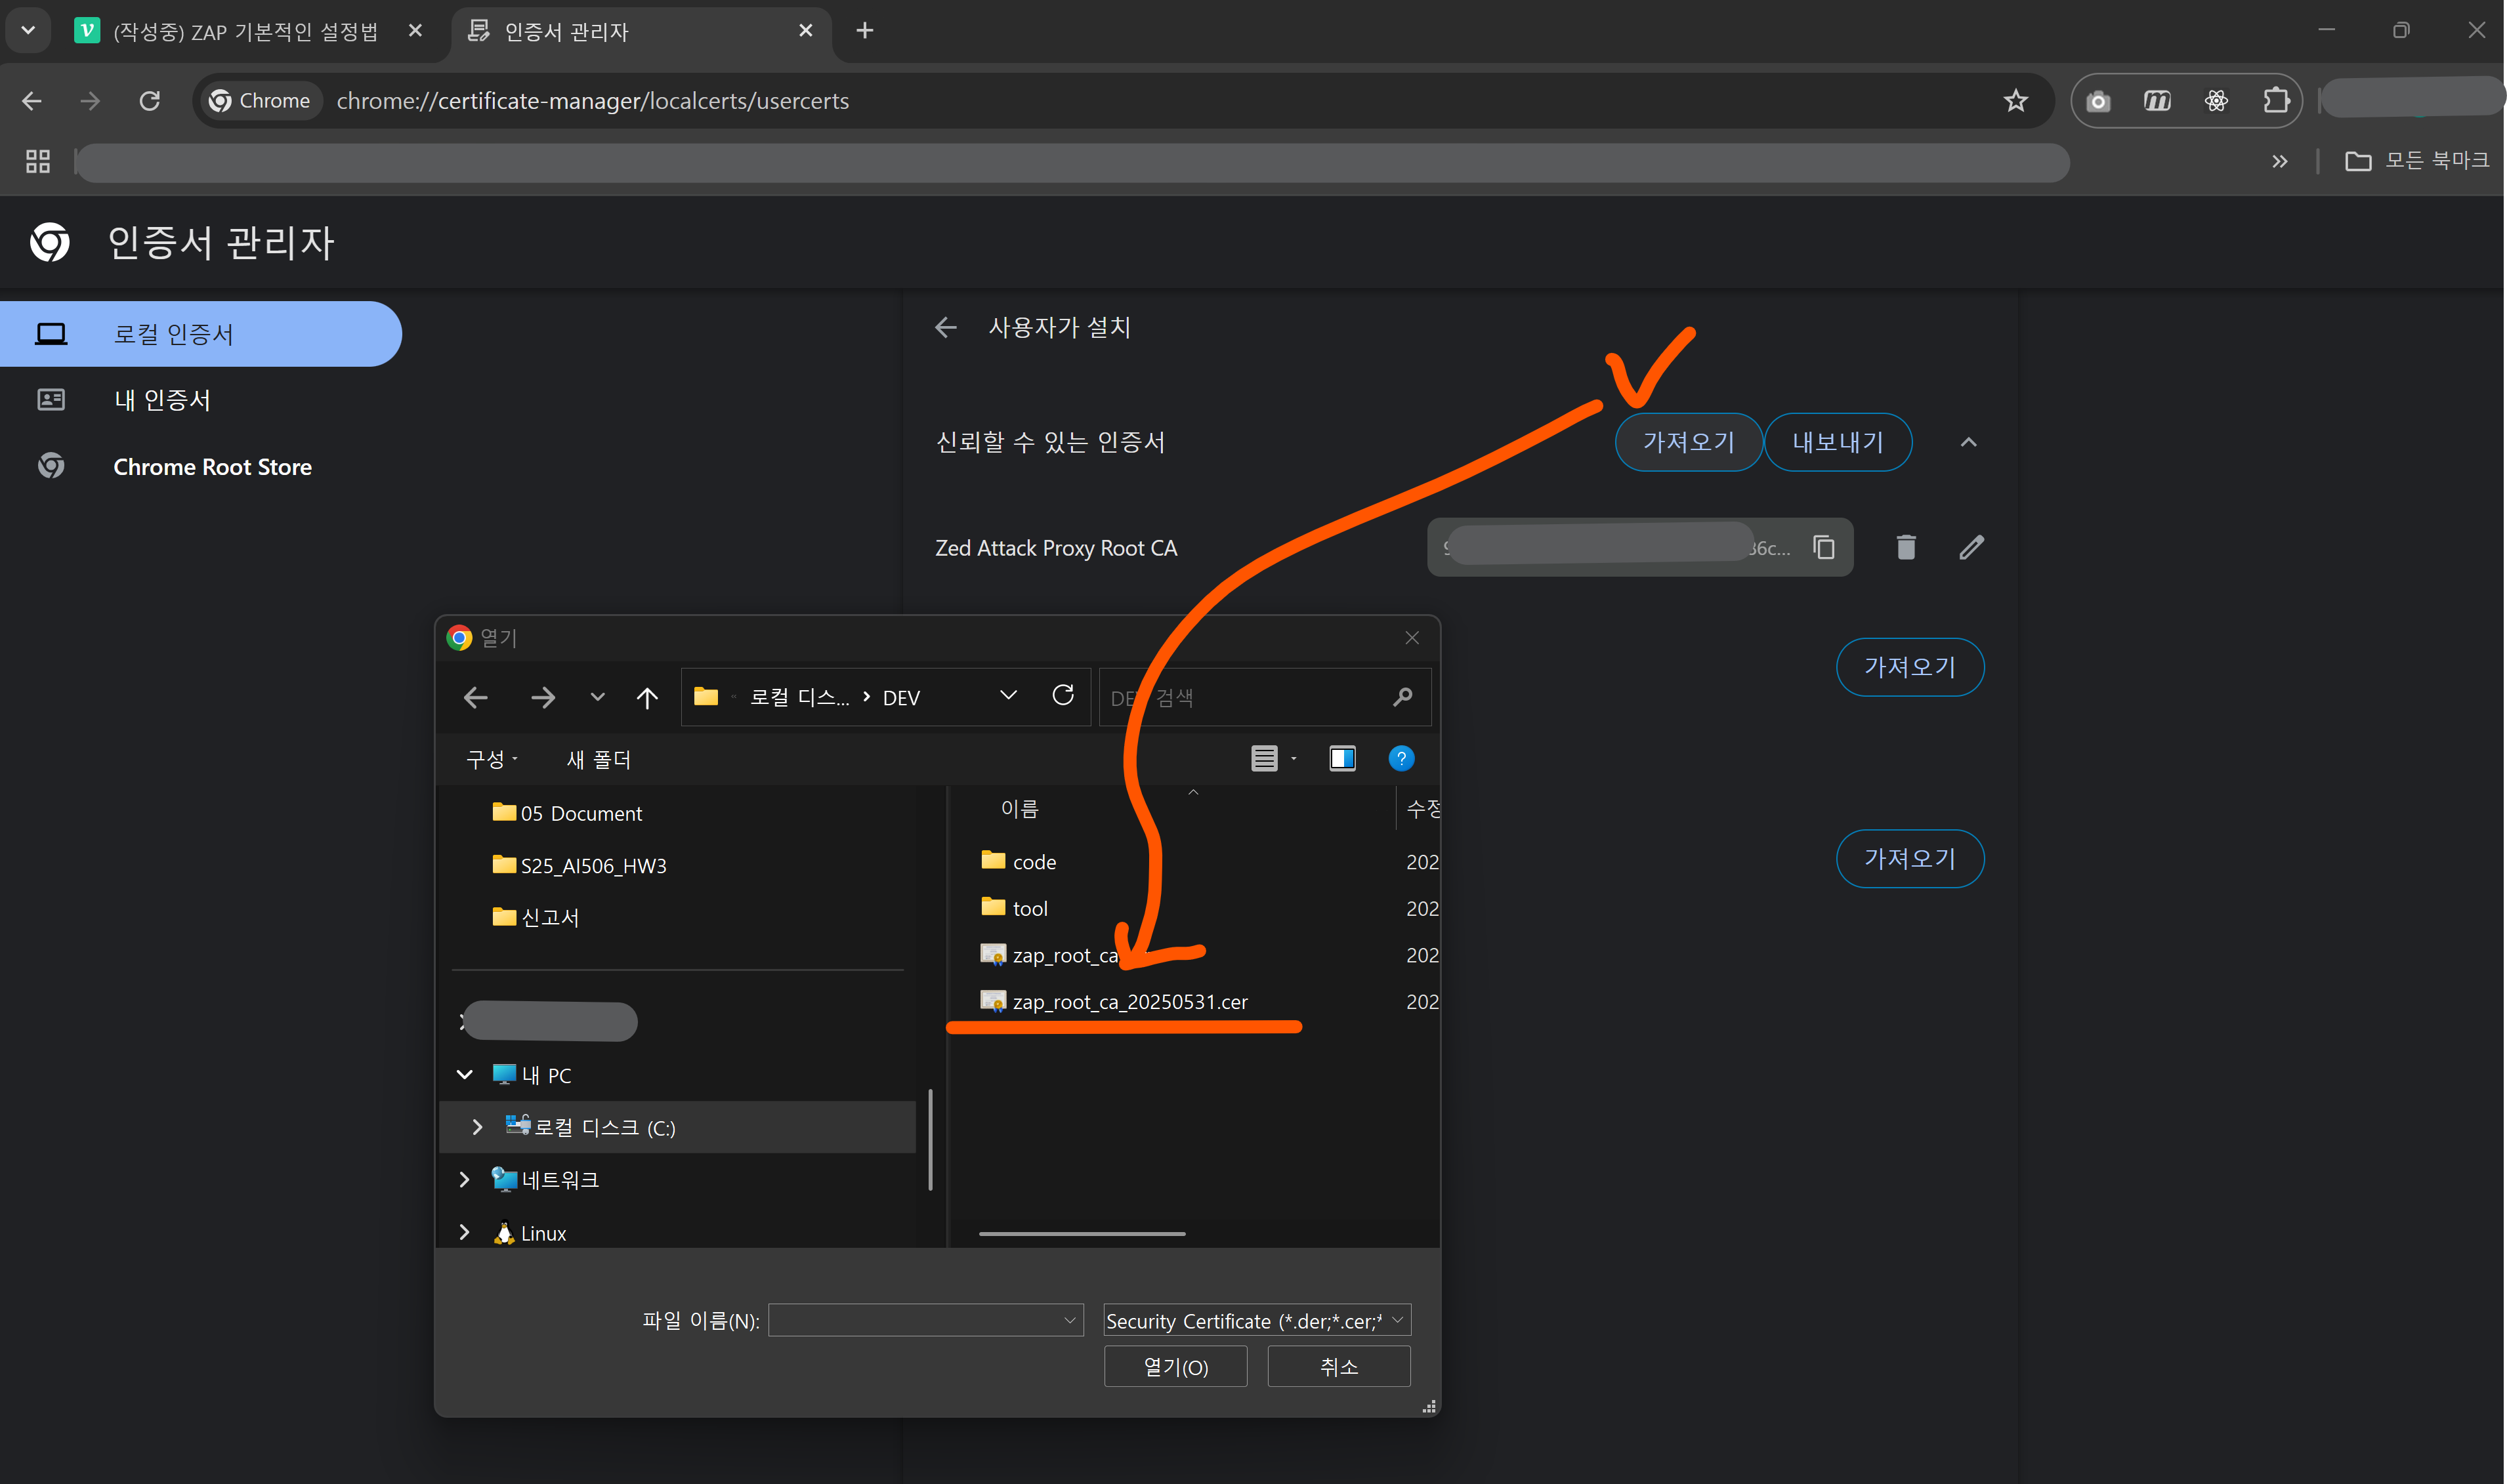The width and height of the screenshot is (2507, 1484).
Task: Go up one folder level in dialog
Action: pos(647,697)
